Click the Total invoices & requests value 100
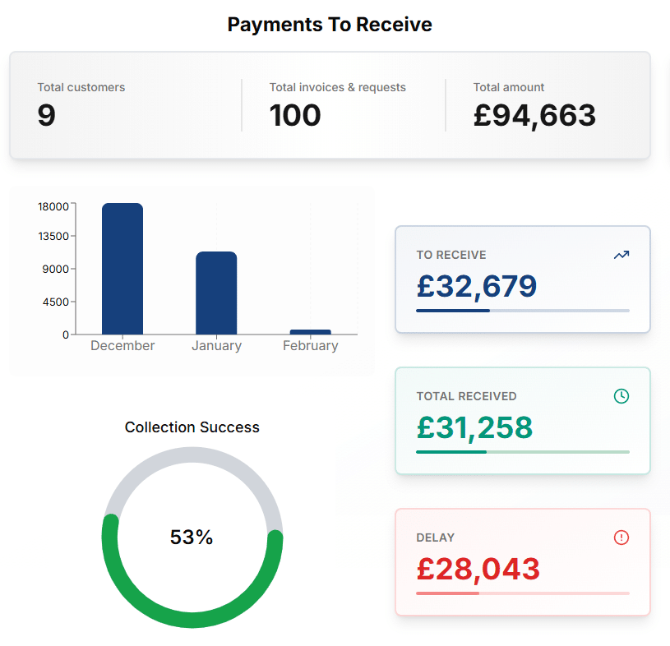The height and width of the screenshot is (646, 670). (x=295, y=116)
